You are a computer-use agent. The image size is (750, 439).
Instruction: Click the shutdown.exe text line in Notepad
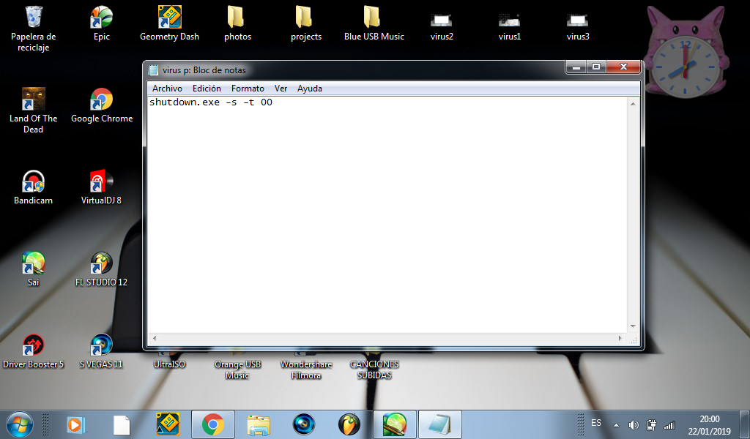pyautogui.click(x=211, y=102)
